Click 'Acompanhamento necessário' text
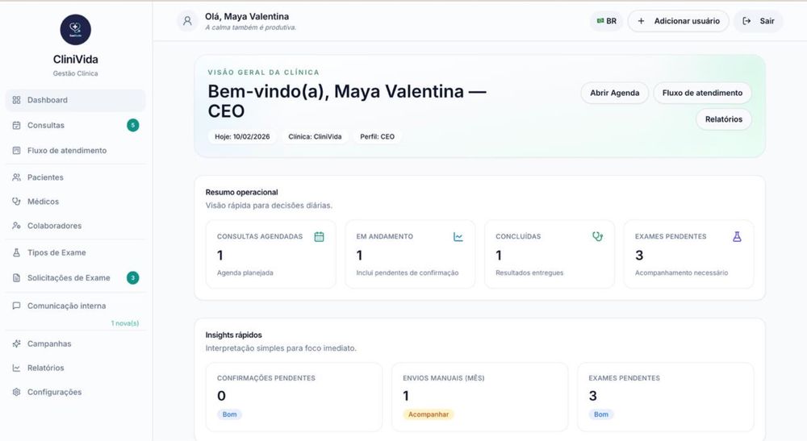Viewport: 807px width, 441px height. tap(681, 273)
